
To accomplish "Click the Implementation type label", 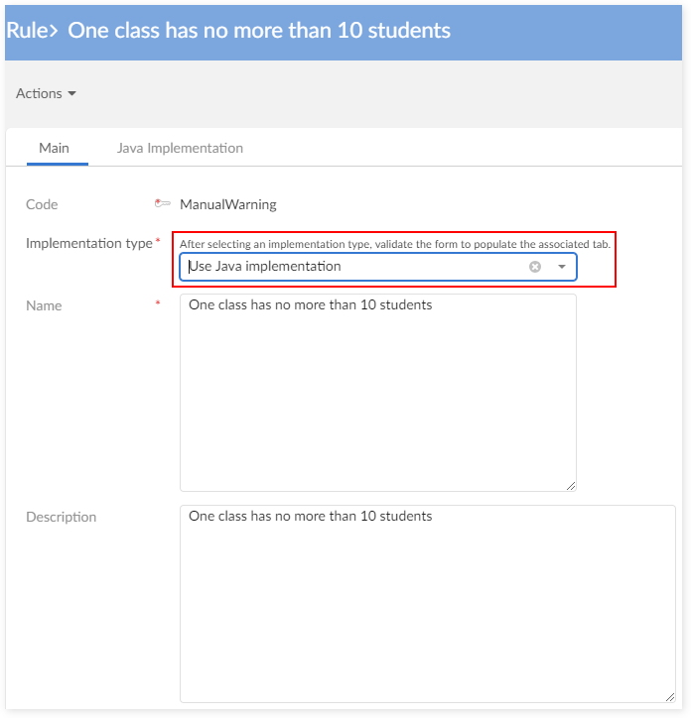I will [88, 243].
